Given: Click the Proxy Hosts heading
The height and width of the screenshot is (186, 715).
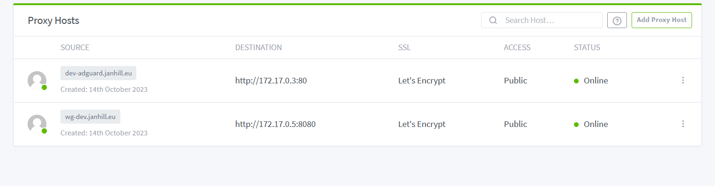Looking at the screenshot, I should pos(53,21).
